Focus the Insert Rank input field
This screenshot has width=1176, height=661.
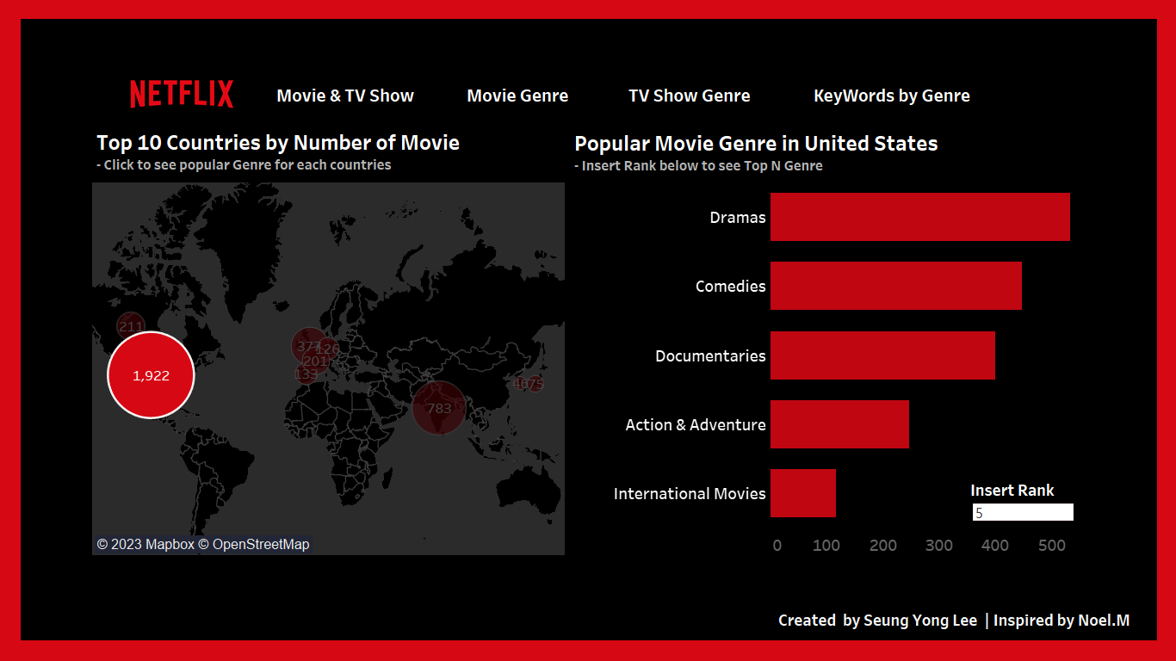coord(1023,513)
